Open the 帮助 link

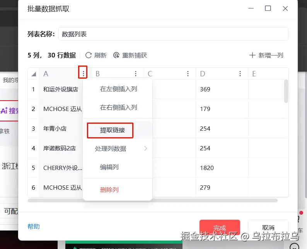click(34, 226)
